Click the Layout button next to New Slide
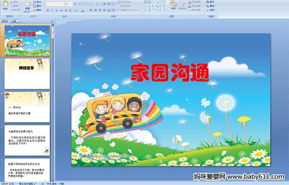This screenshot has width=289, height=185. click(x=38, y=2)
